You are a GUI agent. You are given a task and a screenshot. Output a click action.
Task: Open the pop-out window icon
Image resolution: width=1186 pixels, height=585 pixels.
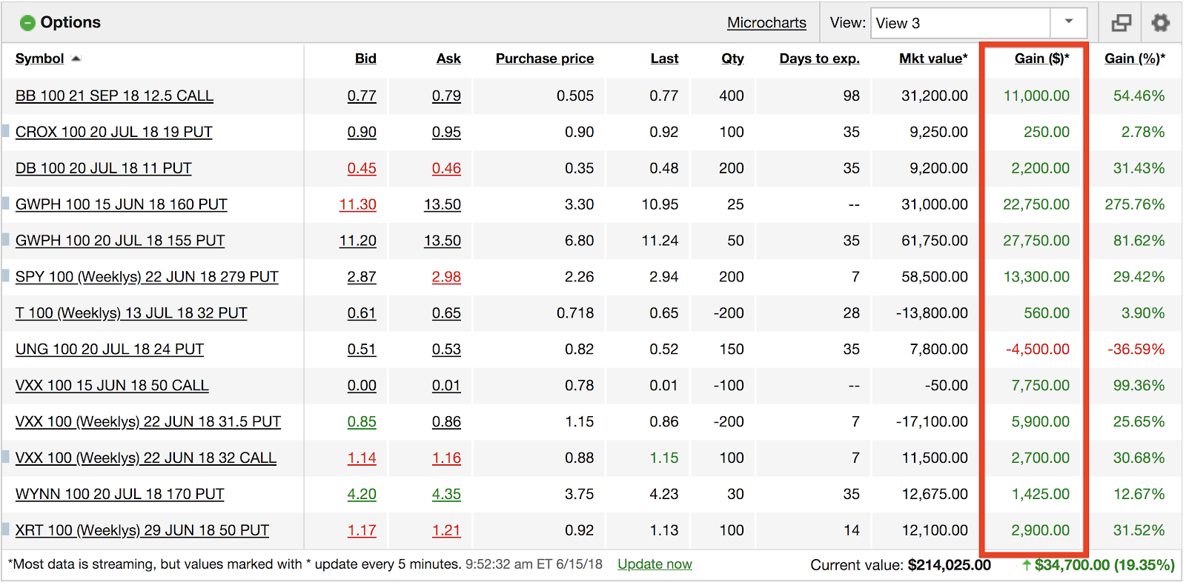[1122, 23]
